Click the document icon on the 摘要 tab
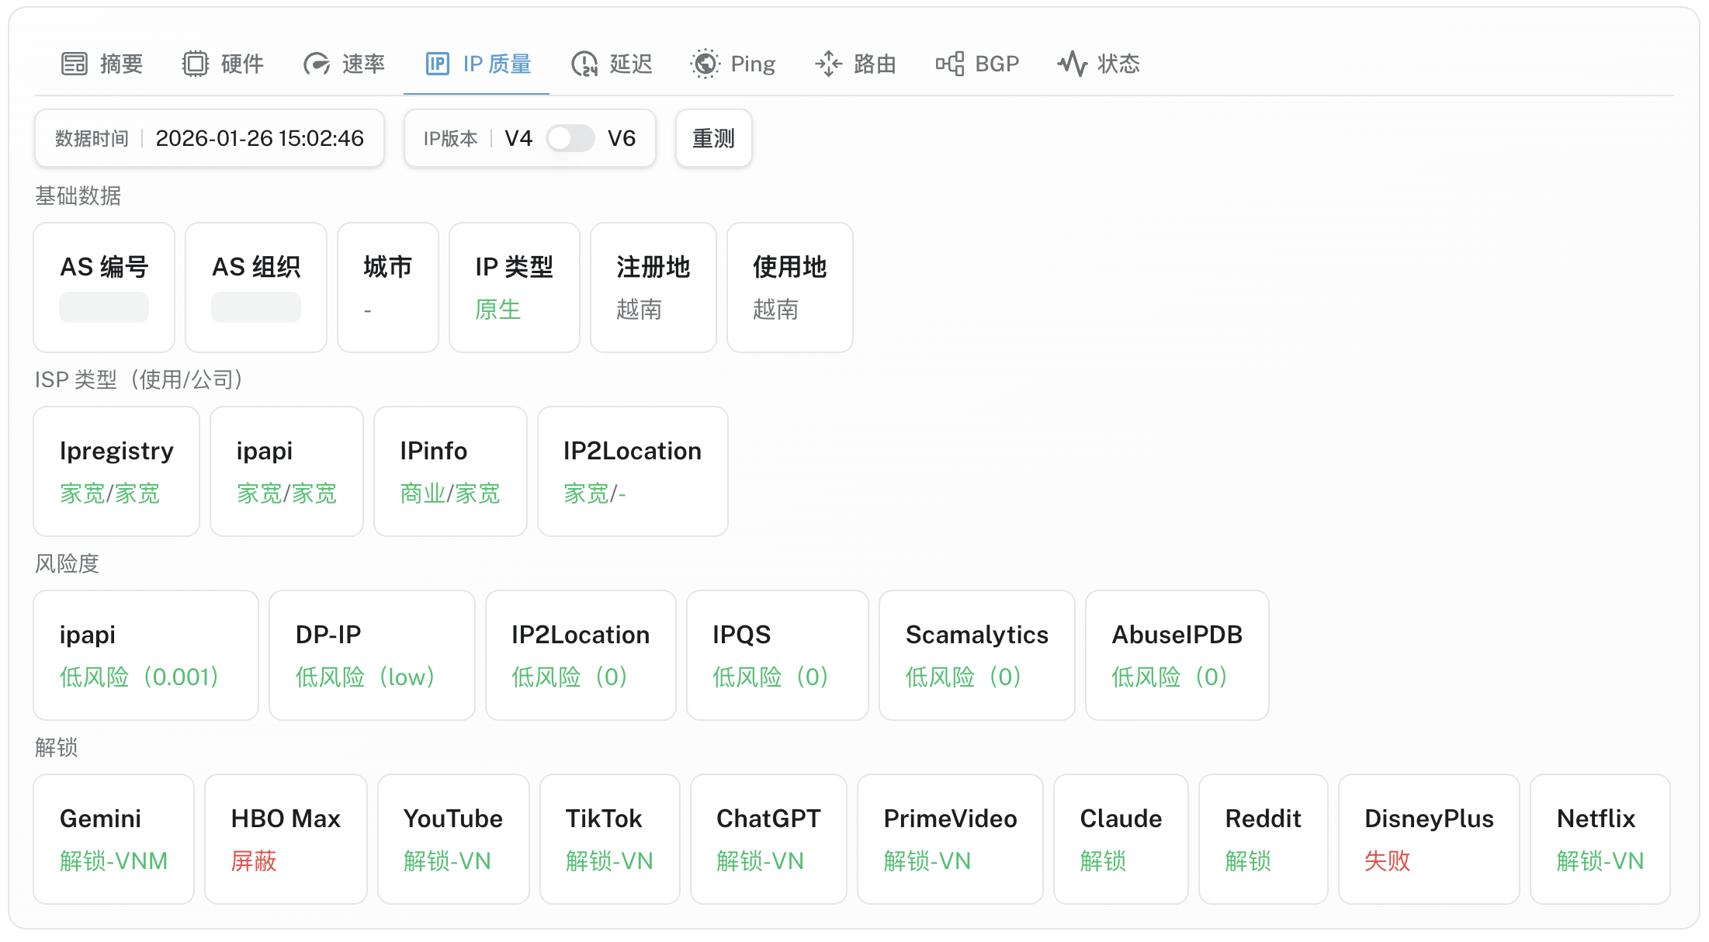The height and width of the screenshot is (942, 1709). 74,63
